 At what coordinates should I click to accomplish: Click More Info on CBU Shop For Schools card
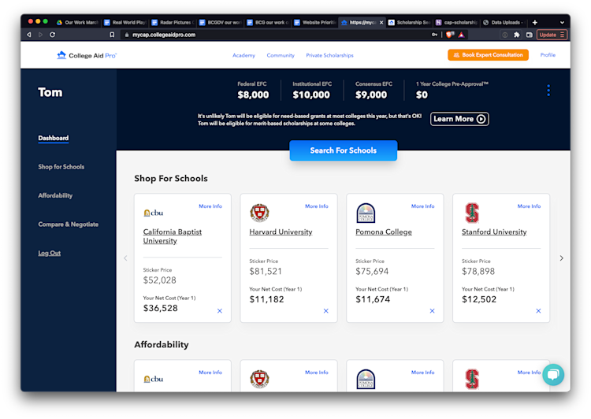click(210, 206)
